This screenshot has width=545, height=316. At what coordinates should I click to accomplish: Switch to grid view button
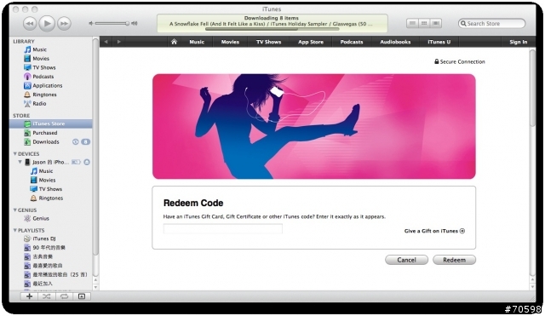[424, 23]
